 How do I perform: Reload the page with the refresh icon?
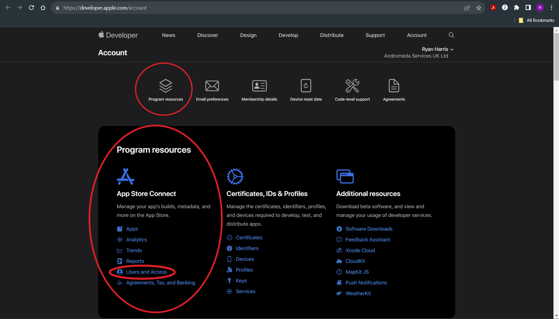31,8
